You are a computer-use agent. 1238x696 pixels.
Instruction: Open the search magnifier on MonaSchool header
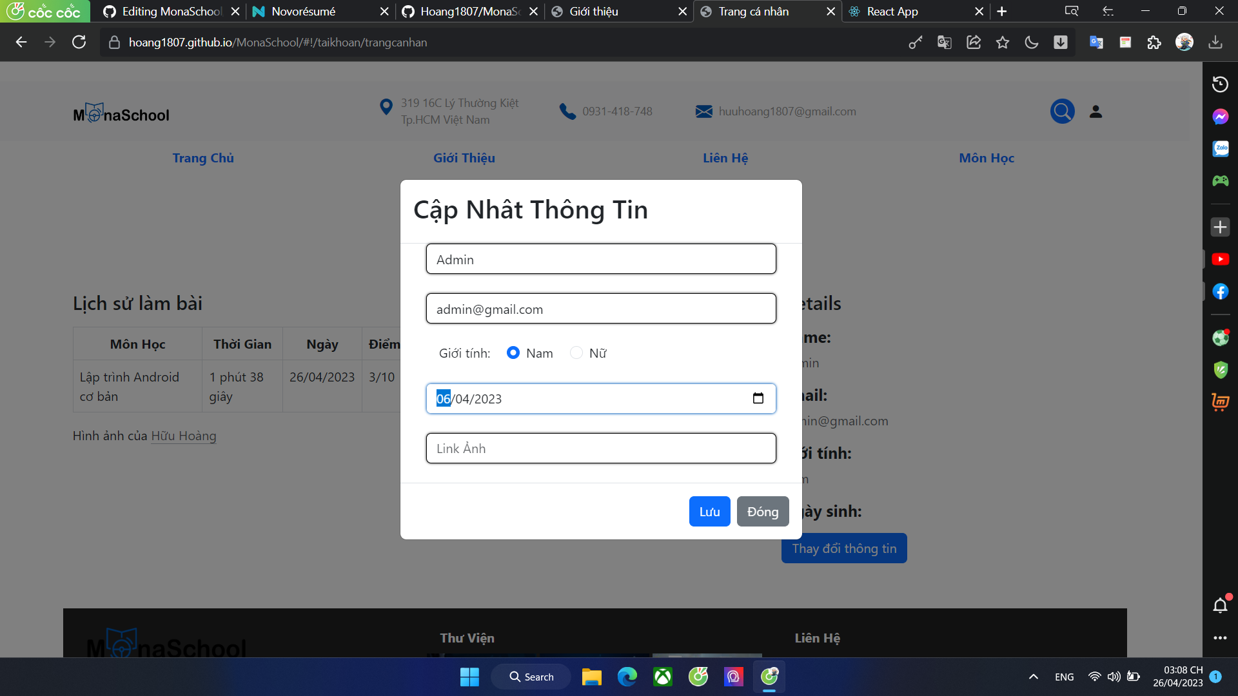1062,111
